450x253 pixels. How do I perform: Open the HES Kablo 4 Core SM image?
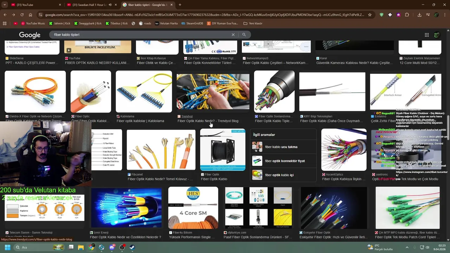pyautogui.click(x=193, y=208)
